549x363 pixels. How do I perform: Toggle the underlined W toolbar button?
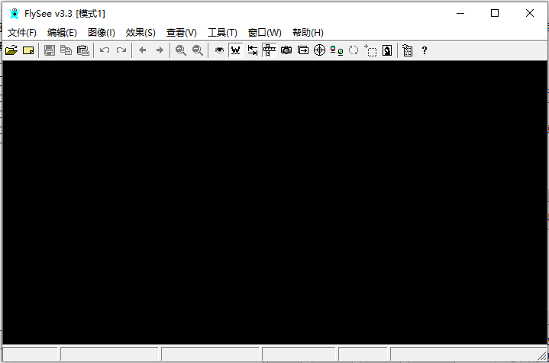point(235,50)
